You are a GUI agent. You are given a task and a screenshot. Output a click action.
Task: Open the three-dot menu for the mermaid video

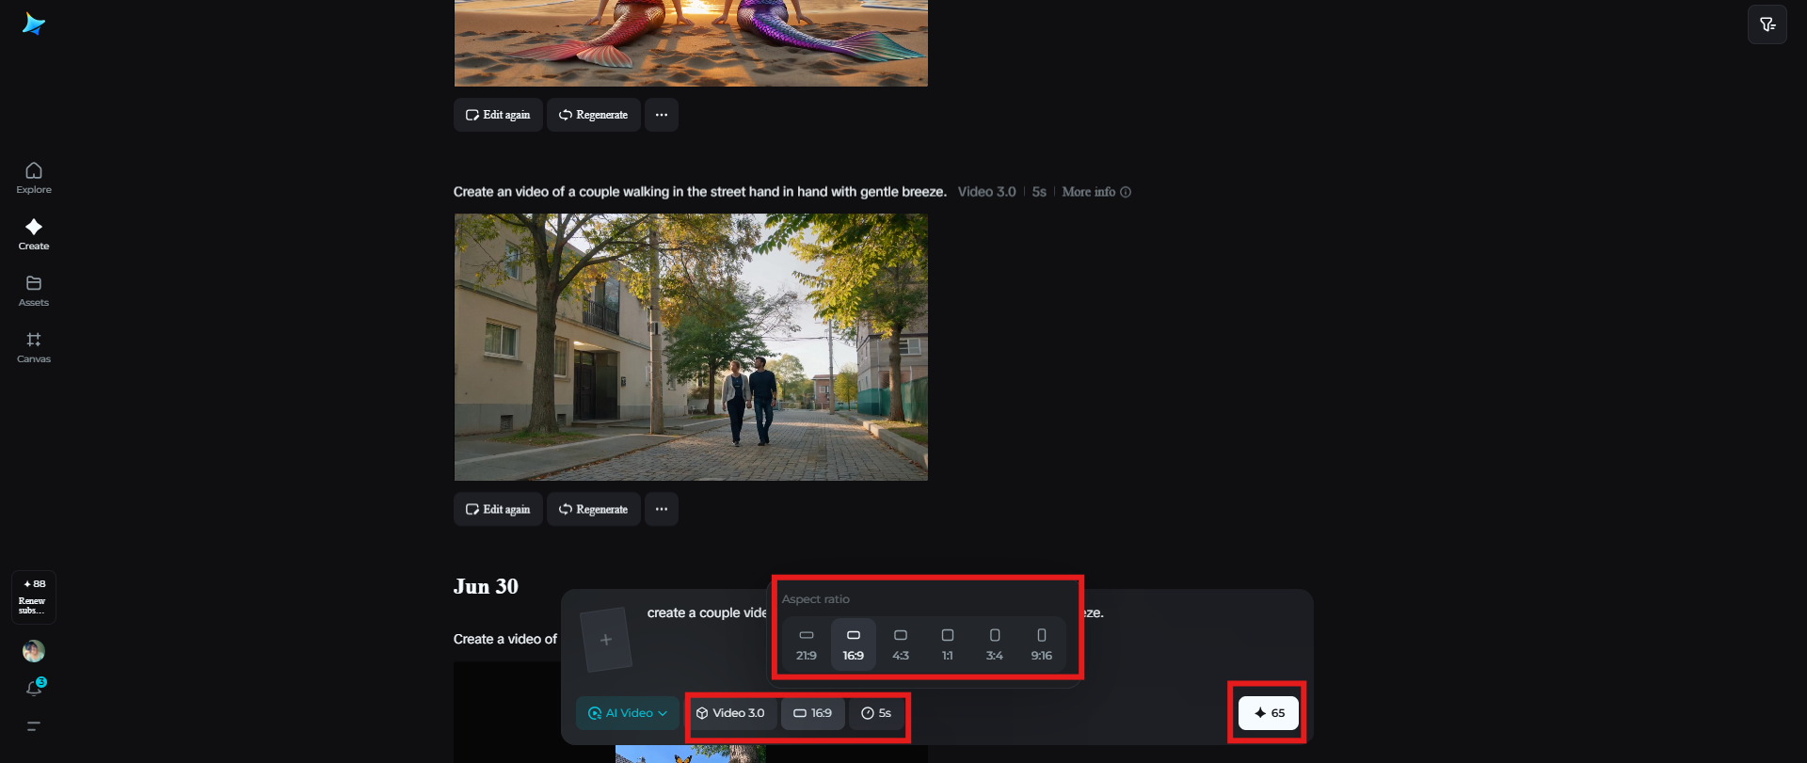click(662, 115)
